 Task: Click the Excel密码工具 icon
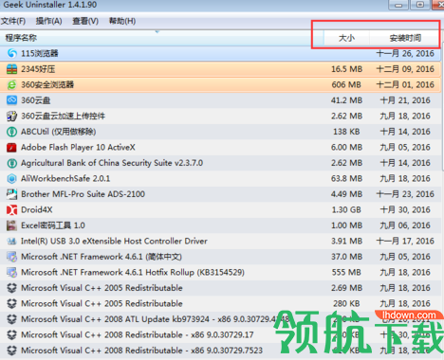11,225
